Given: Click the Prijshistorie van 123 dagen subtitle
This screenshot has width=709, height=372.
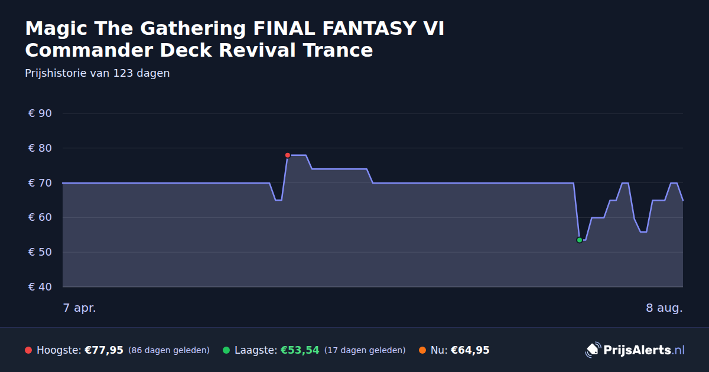Looking at the screenshot, I should (x=97, y=73).
